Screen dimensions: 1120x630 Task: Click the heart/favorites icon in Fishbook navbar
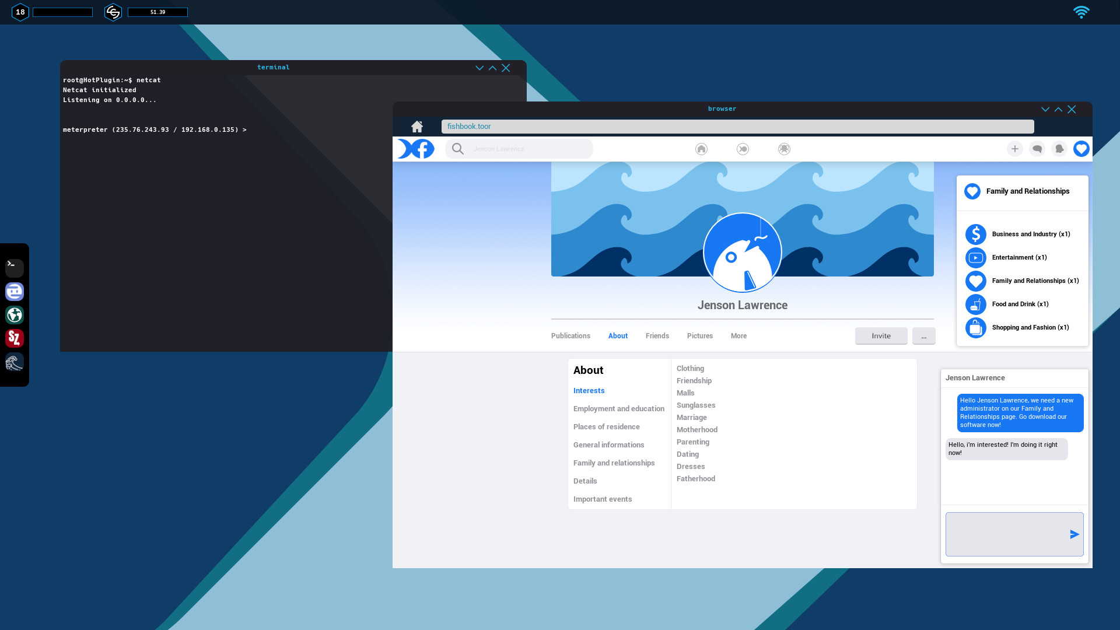click(x=1082, y=149)
